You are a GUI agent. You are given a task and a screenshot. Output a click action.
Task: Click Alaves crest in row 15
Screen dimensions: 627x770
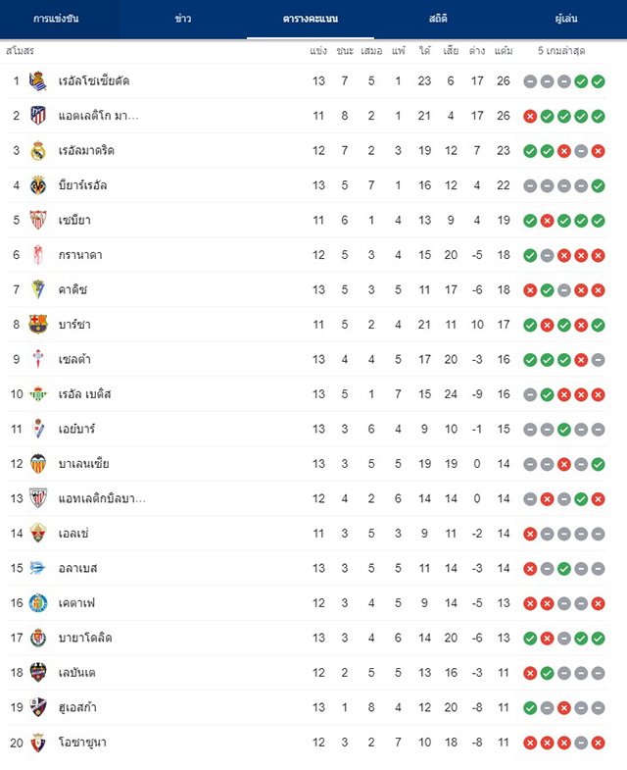38,568
